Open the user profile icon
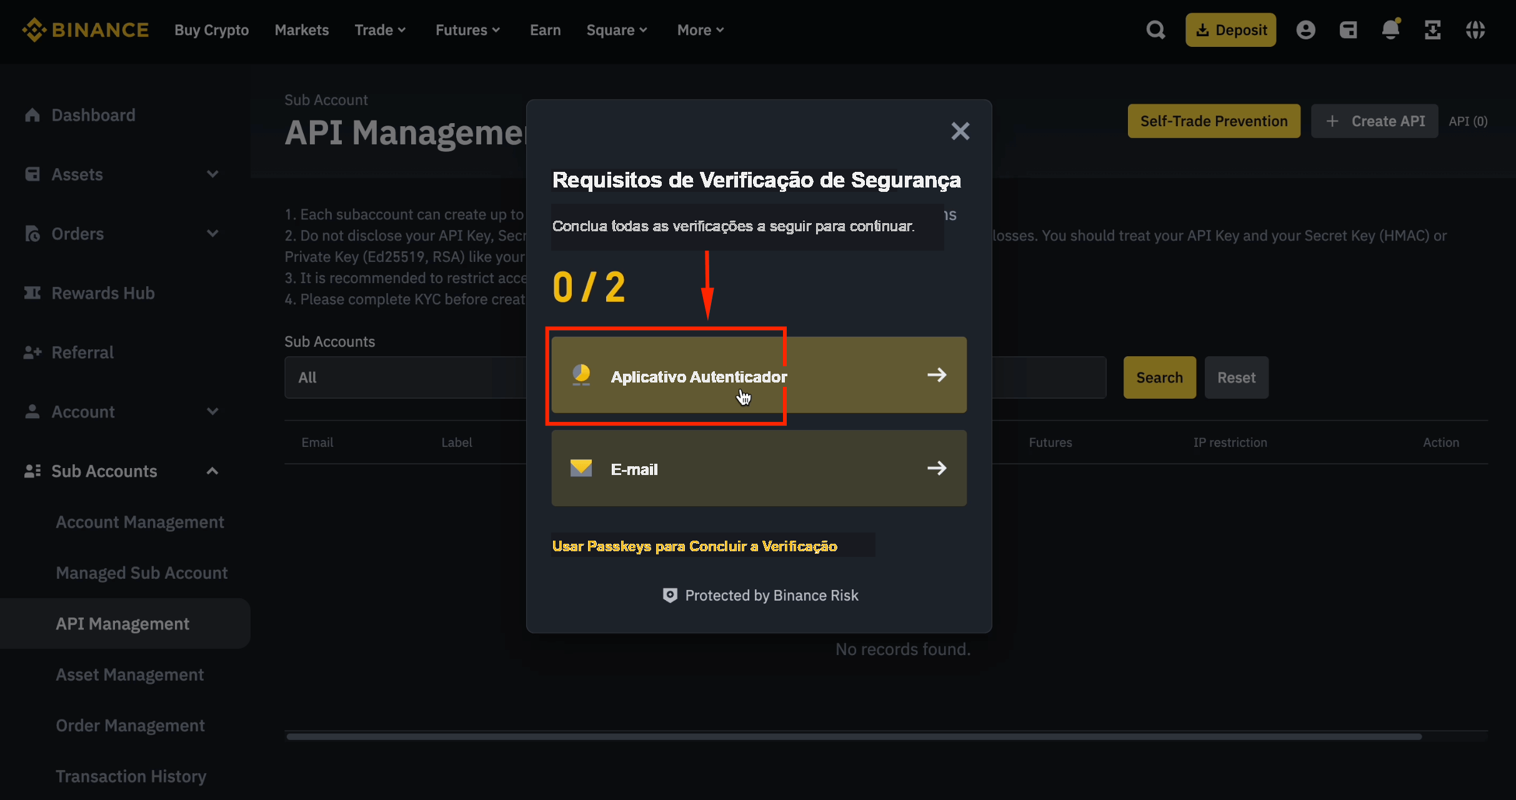 click(1305, 30)
